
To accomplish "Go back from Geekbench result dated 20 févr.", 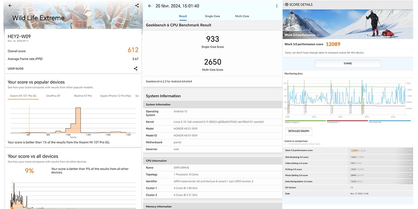I will tap(150, 6).
